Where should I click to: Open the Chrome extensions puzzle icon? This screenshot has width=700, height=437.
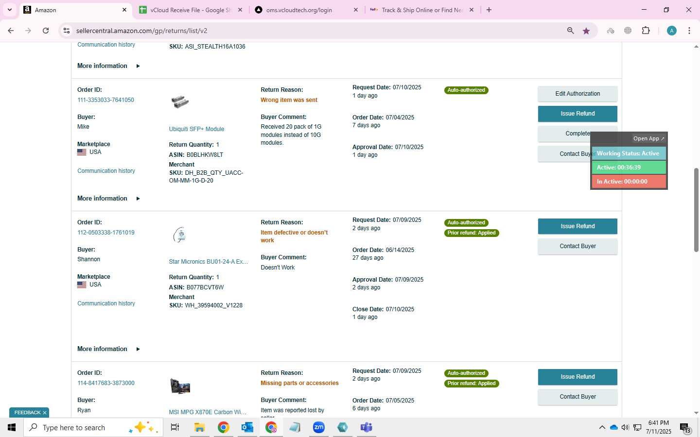646,31
